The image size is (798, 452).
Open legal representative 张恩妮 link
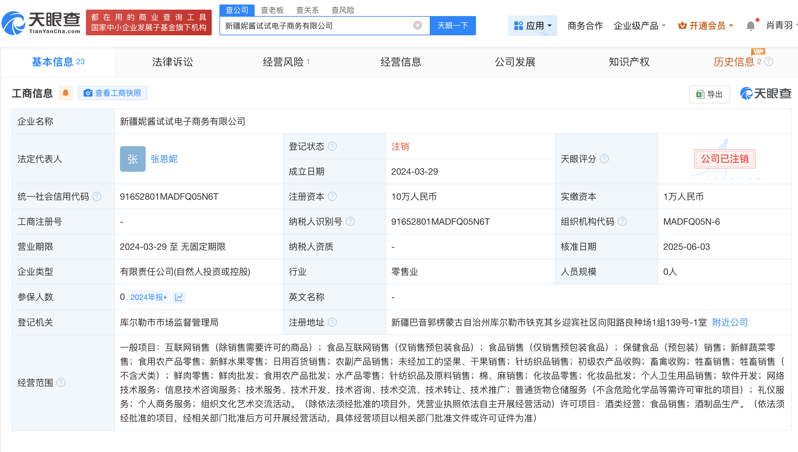tap(164, 159)
